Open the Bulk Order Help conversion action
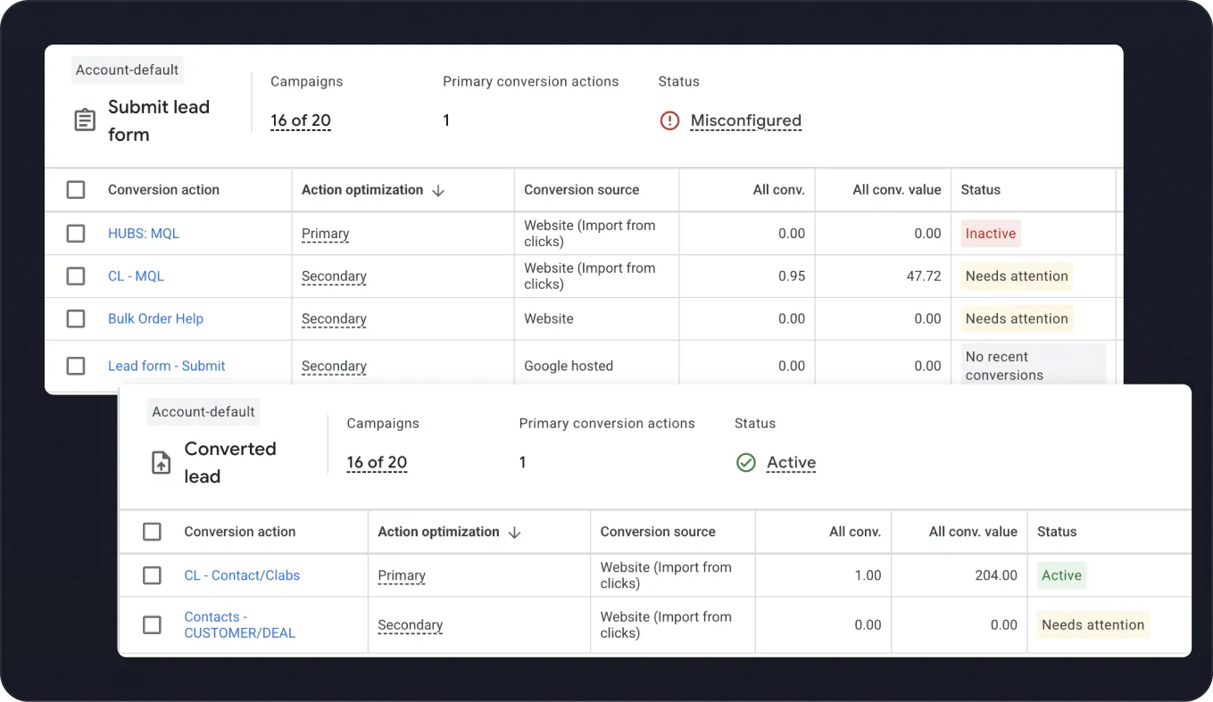 [155, 318]
